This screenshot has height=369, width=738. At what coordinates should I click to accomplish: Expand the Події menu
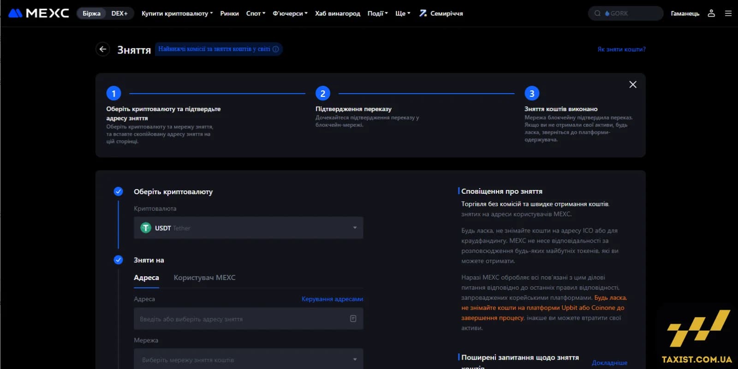tap(378, 13)
